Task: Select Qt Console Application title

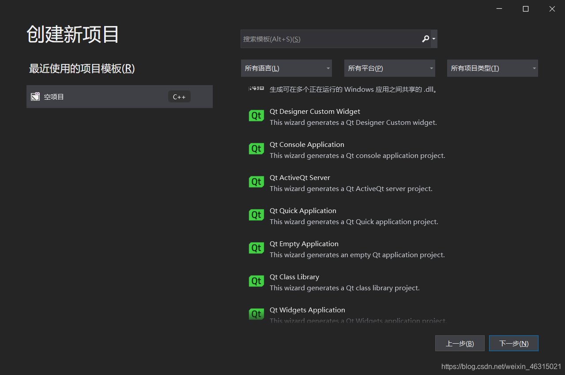Action: pos(307,145)
